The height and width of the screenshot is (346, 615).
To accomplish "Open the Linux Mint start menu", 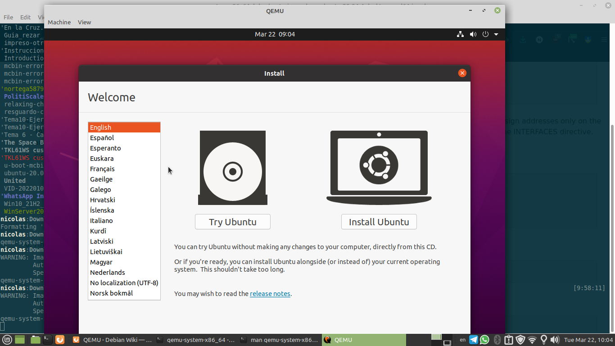I will (x=7, y=340).
